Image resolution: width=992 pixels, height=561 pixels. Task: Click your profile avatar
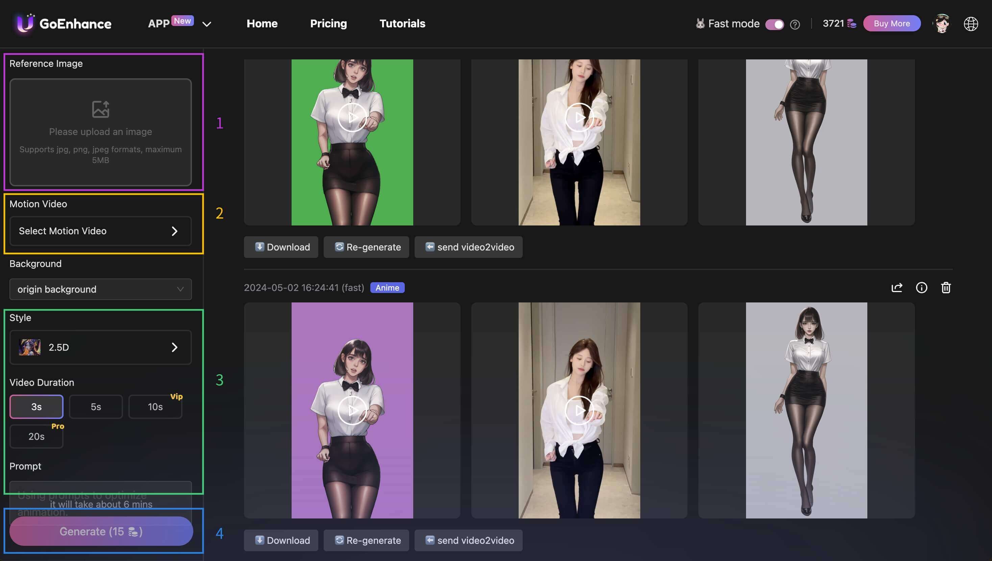pyautogui.click(x=942, y=24)
